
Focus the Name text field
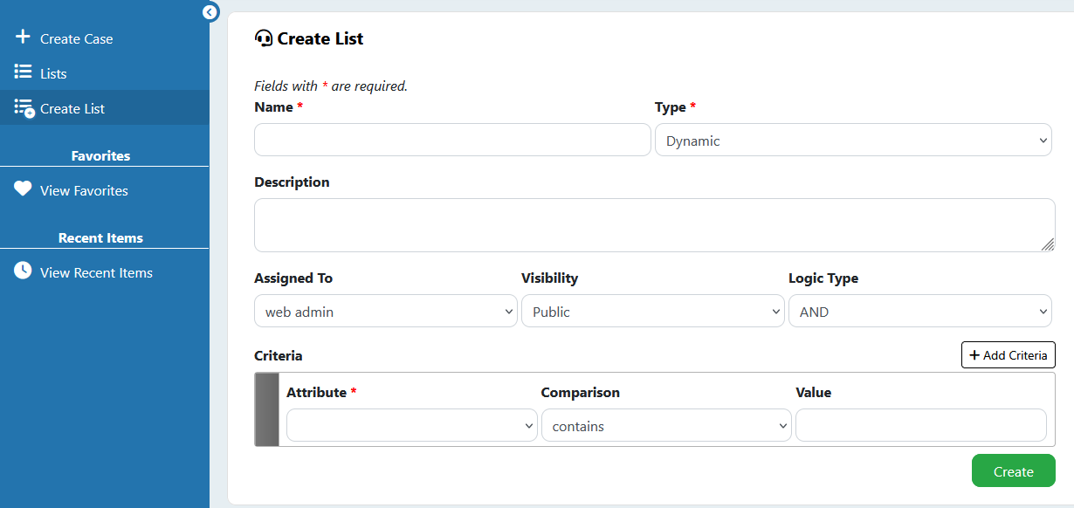click(x=452, y=140)
